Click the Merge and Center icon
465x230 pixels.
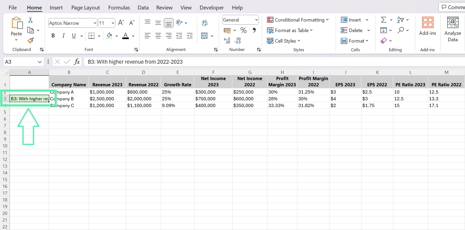click(204, 36)
